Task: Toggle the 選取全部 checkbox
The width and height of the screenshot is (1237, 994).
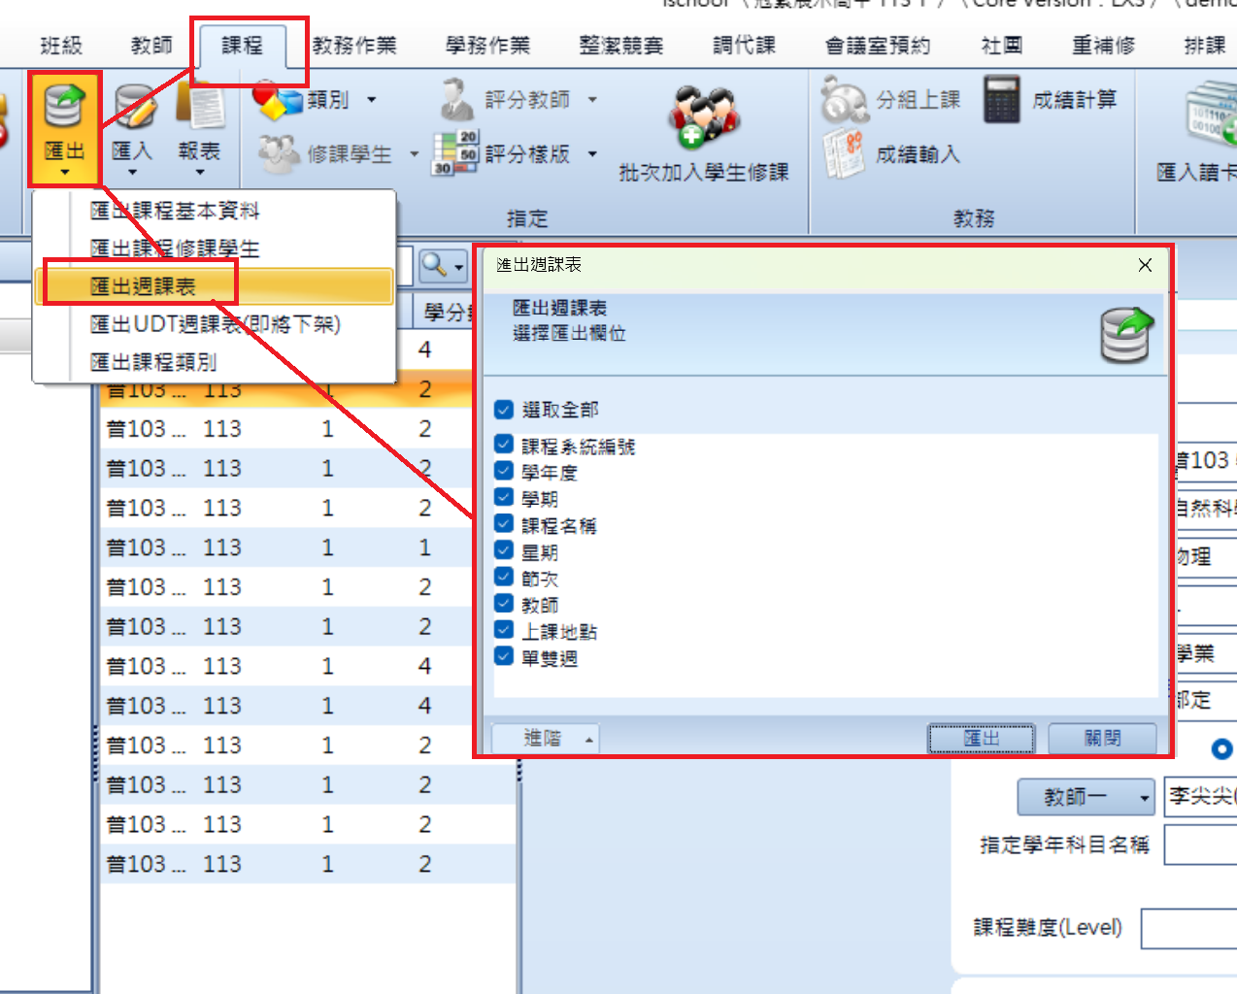Action: tap(504, 410)
